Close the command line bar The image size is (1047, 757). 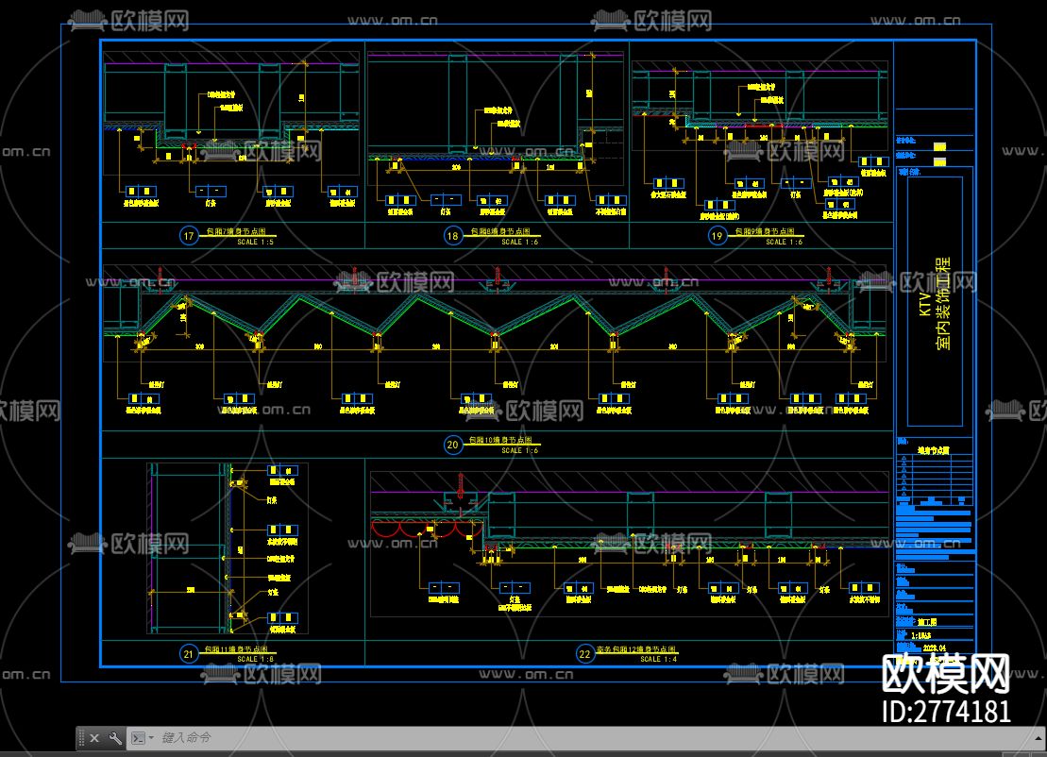(96, 738)
